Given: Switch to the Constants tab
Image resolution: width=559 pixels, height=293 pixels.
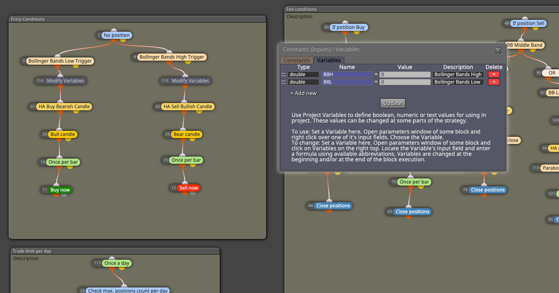Looking at the screenshot, I should point(297,60).
